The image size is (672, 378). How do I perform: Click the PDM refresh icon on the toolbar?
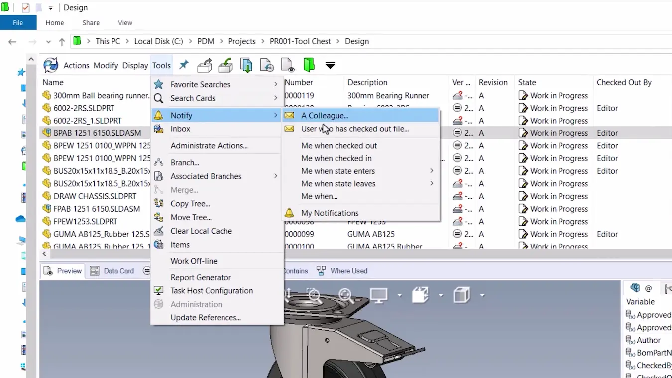[x=50, y=65]
